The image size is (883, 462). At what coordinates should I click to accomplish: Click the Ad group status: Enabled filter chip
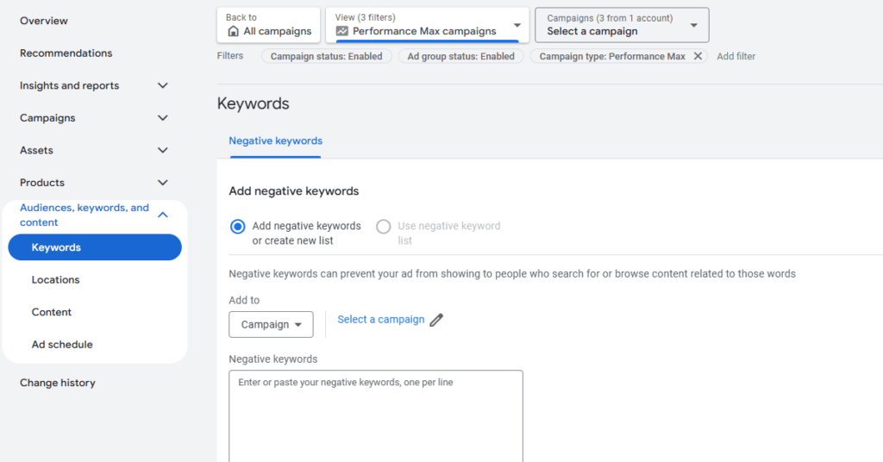461,56
